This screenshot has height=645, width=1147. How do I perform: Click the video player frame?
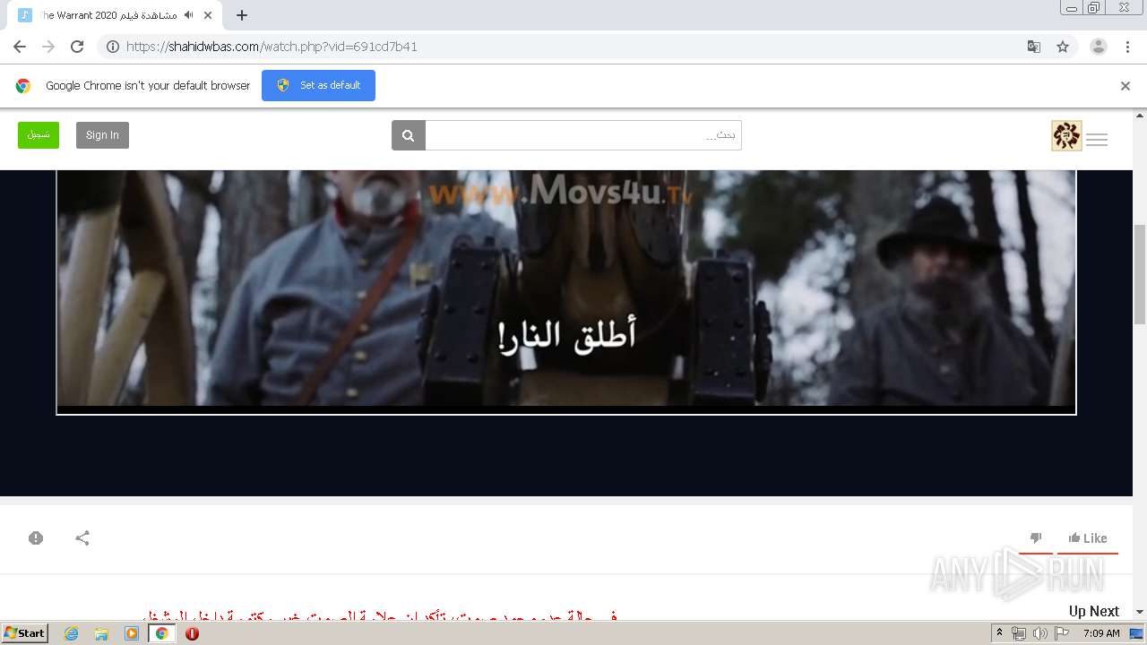click(x=566, y=292)
